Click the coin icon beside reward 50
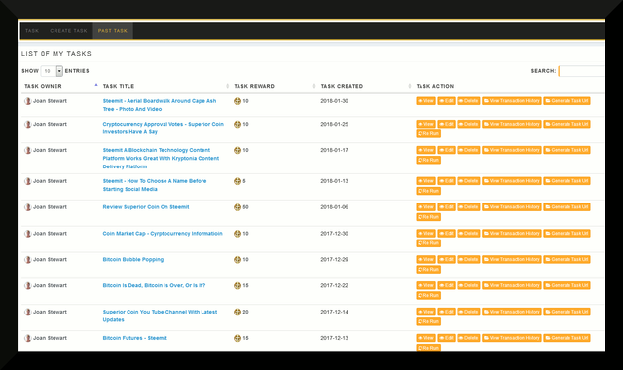The width and height of the screenshot is (623, 370). pyautogui.click(x=238, y=207)
